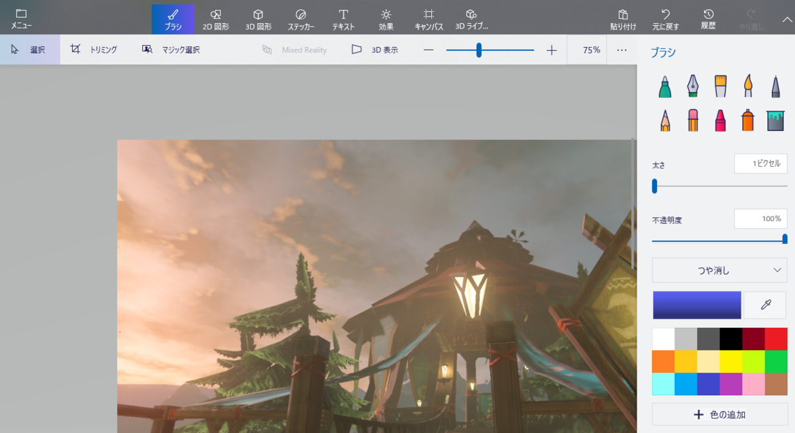
Task: Pick the green color swatch
Action: 776,361
